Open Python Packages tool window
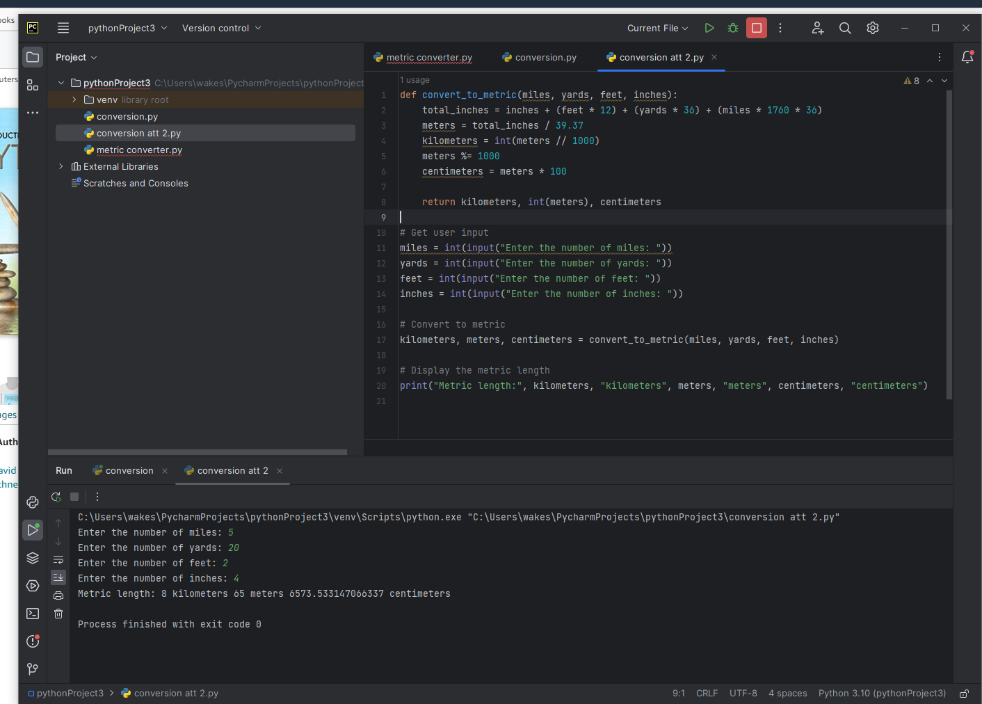 [x=33, y=502]
